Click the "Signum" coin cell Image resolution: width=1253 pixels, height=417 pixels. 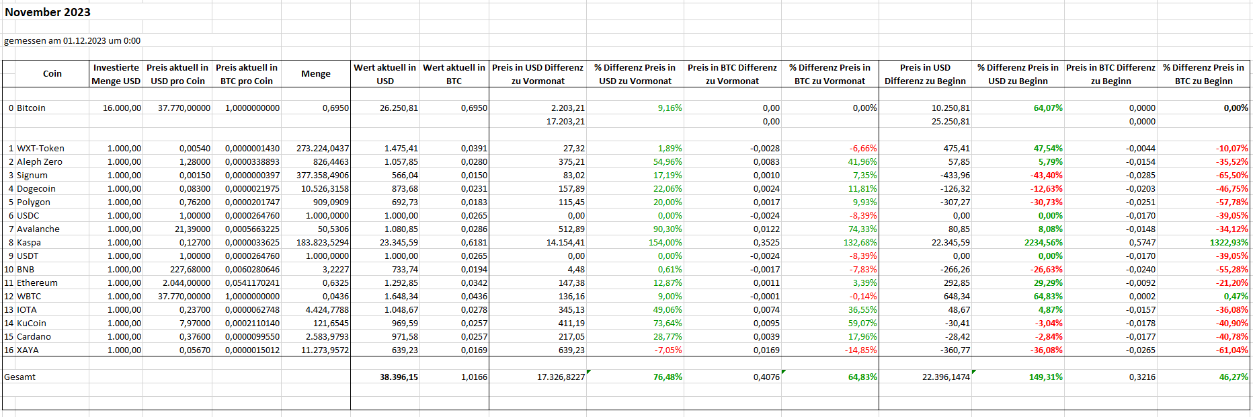pos(32,175)
